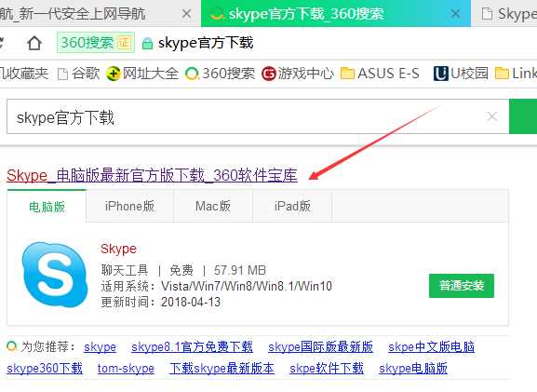Viewport: 537px width, 392px height.
Task: Open recommended link skype8.1官方免费下载
Action: pos(192,347)
